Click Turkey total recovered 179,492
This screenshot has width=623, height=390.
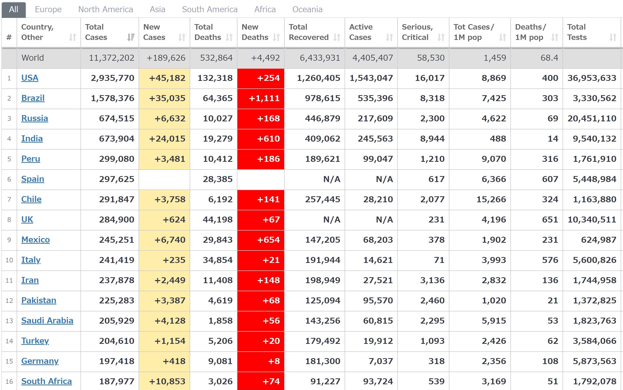323,341
